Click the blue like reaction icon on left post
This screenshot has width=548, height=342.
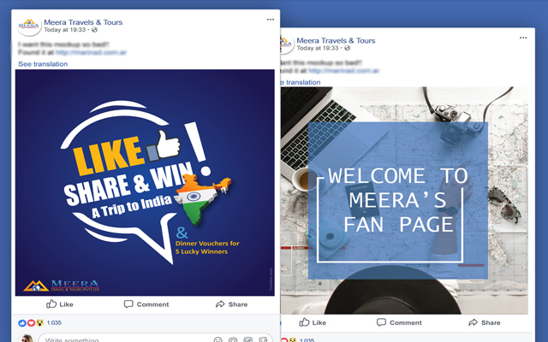[x=22, y=323]
